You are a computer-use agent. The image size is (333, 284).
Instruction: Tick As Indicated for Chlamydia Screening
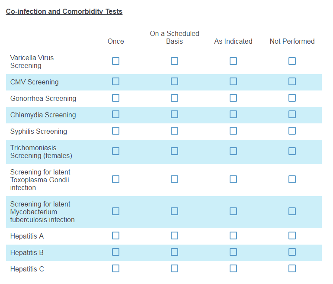[x=233, y=114]
